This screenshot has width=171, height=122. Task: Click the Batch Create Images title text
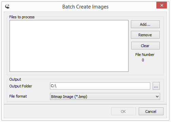point(85,7)
